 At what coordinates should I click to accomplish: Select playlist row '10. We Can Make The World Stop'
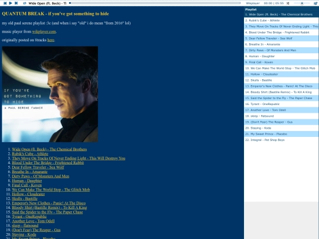point(281,68)
